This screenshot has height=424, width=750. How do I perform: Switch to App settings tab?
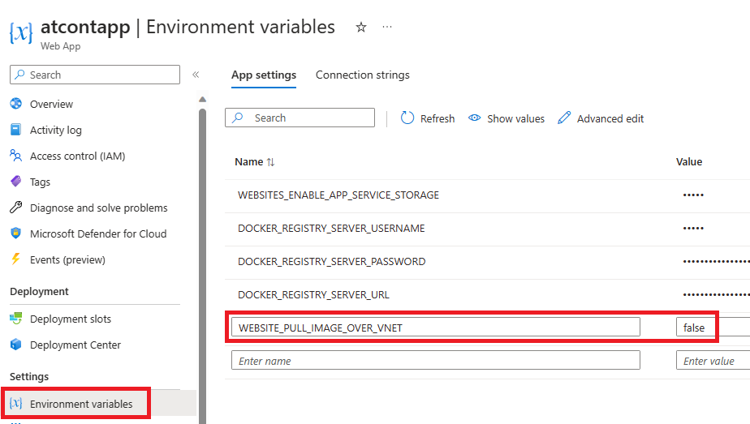pyautogui.click(x=264, y=75)
